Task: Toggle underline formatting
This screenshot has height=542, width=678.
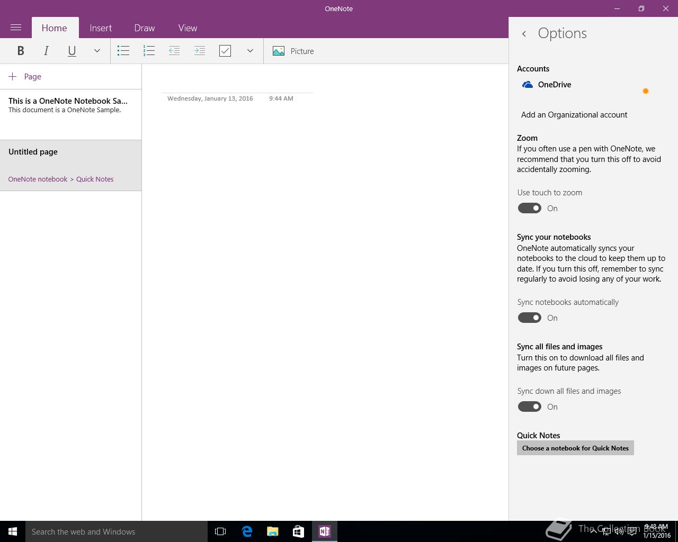Action: pyautogui.click(x=72, y=51)
